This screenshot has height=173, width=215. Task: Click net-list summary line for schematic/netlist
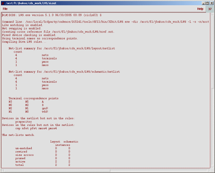point(64,72)
